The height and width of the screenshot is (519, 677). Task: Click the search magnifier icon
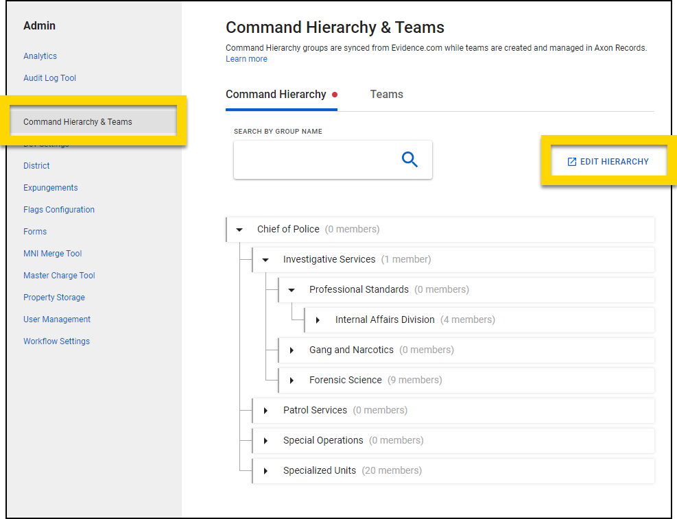[x=409, y=159]
